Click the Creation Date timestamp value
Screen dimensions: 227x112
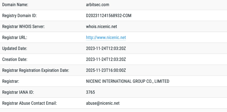pyautogui.click(x=106, y=59)
